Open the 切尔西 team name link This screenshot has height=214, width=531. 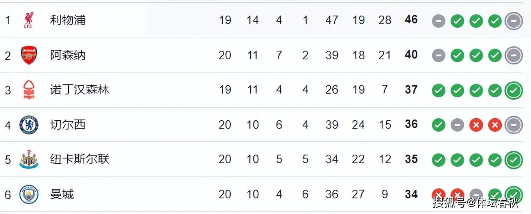[68, 125]
